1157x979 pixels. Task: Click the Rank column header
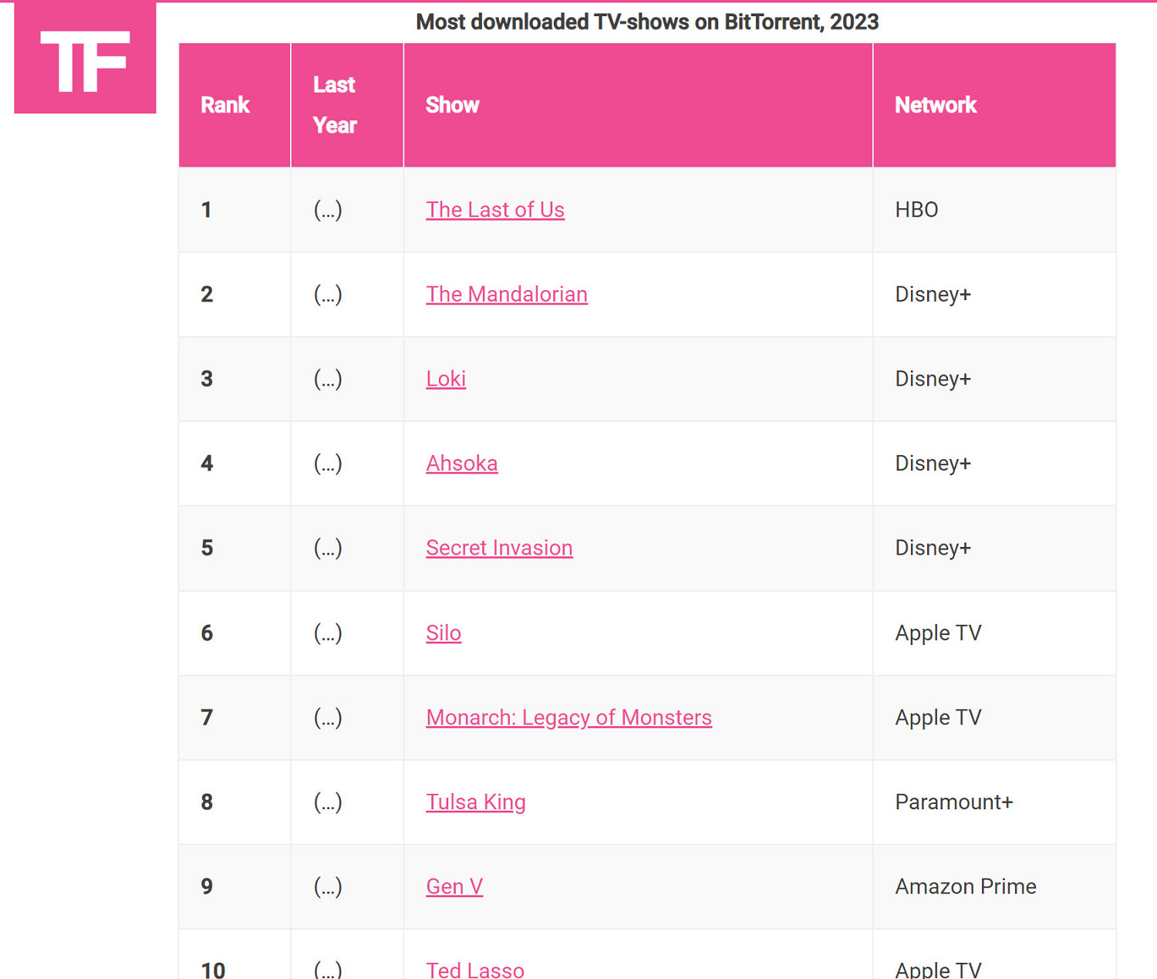[225, 105]
